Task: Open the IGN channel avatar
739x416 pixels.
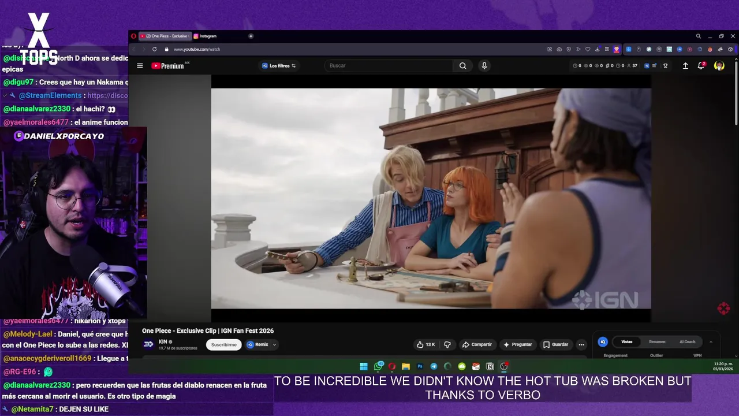Action: pyautogui.click(x=148, y=344)
